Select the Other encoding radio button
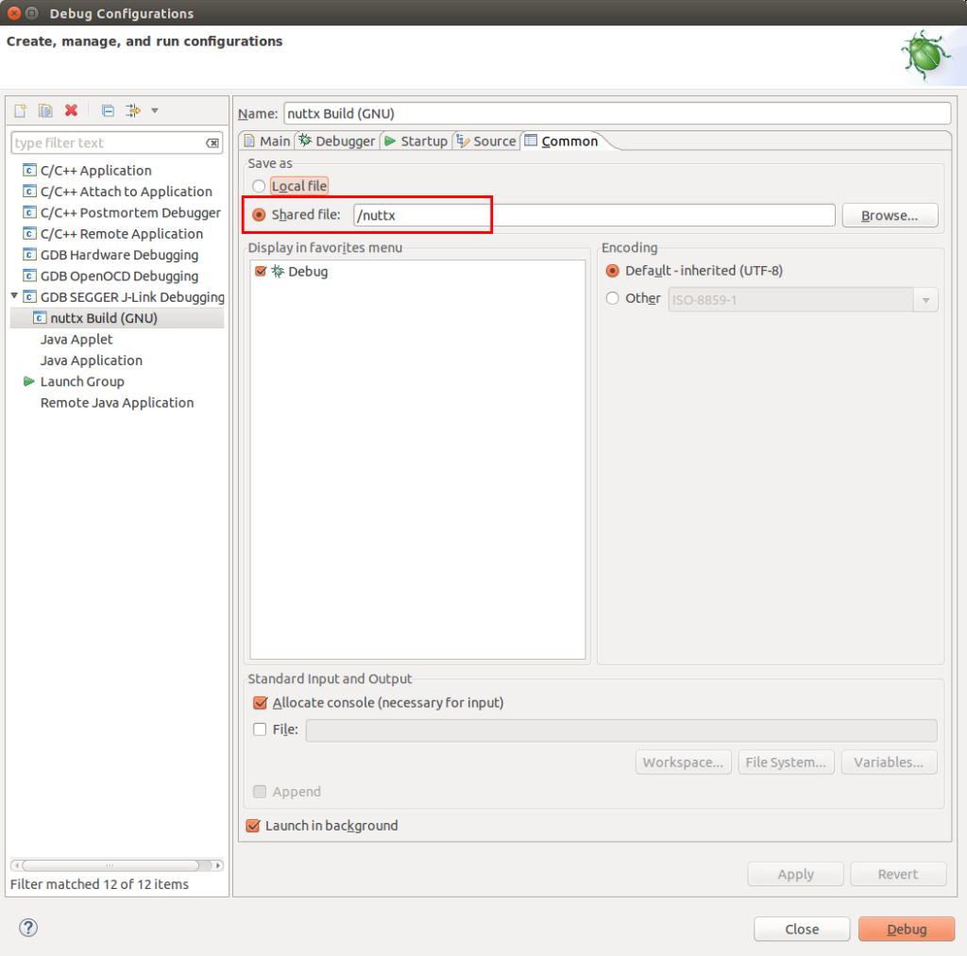This screenshot has height=956, width=967. pos(612,298)
